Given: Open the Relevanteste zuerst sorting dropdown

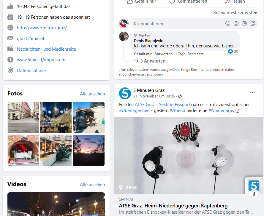Looking at the screenshot, I should point(235,13).
